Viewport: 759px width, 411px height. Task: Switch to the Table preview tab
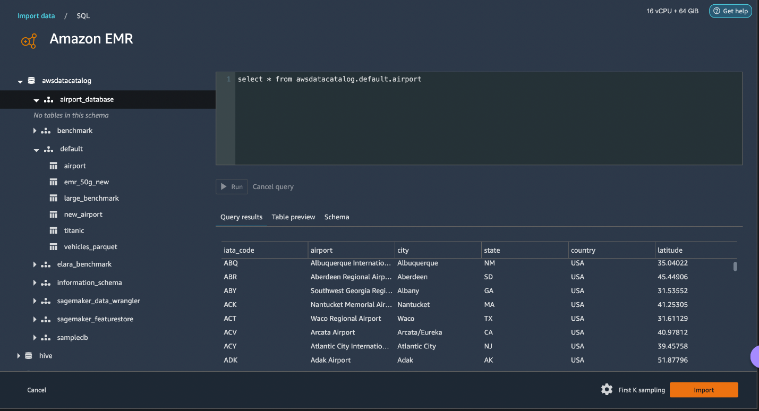coord(293,217)
